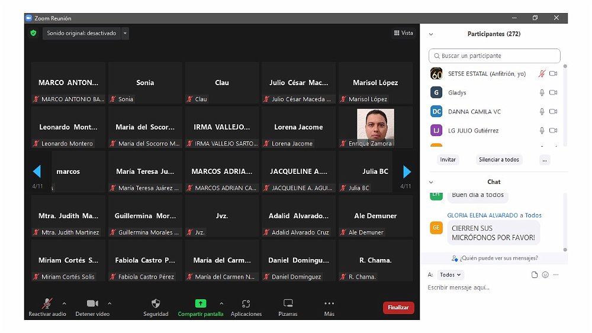Open the Vista layout menu

tap(403, 33)
